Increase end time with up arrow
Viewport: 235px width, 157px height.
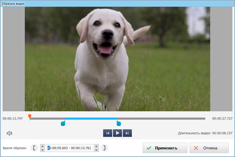click(x=96, y=146)
